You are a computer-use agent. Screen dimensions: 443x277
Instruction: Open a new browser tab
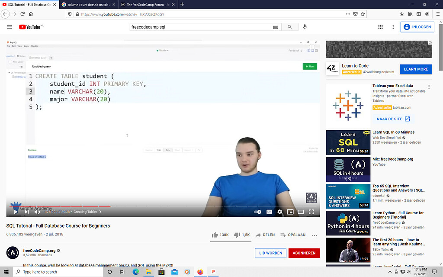coord(182,4)
